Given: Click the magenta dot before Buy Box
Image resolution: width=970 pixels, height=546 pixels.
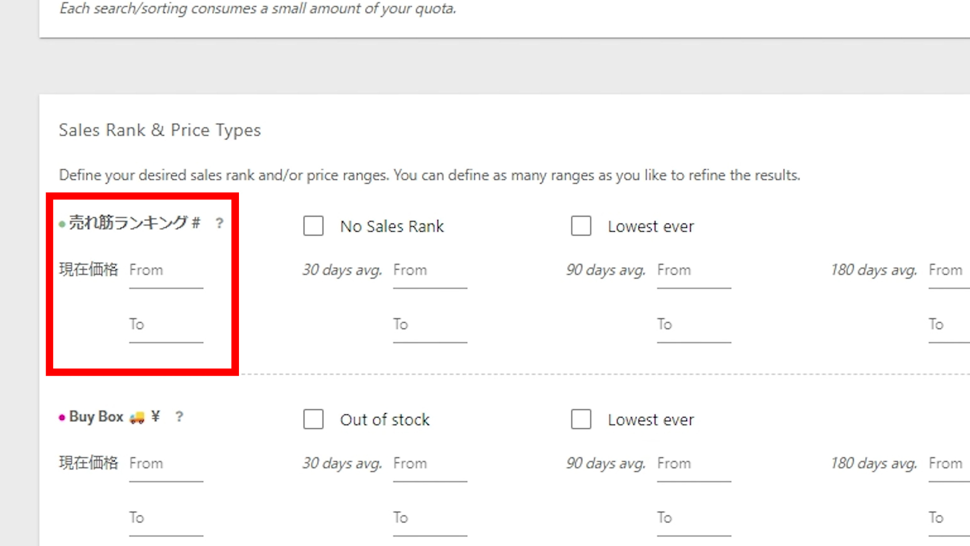Looking at the screenshot, I should [62, 418].
